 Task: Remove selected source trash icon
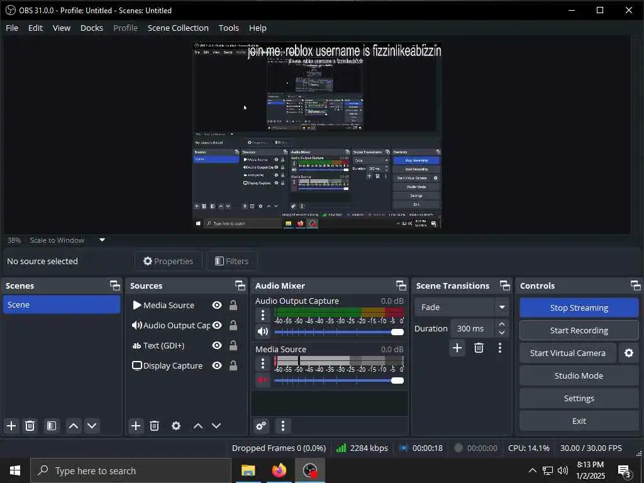[x=155, y=426]
